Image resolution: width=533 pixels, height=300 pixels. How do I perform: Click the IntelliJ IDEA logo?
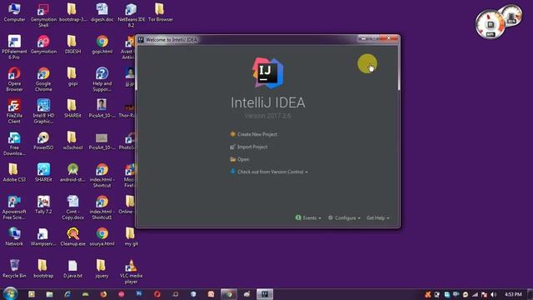[x=268, y=72]
